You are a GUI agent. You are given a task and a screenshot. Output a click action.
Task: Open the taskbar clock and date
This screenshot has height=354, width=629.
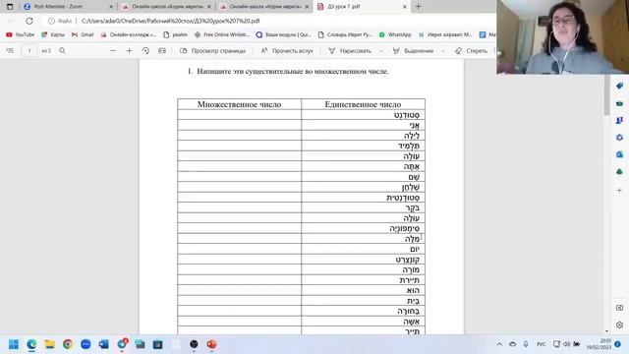(599, 344)
